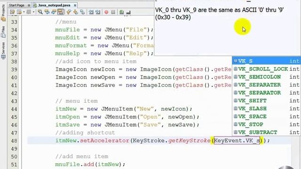The width and height of the screenshot is (301, 169).
Task: Click the greyed Forward navigation icon
Action: [x=29, y=12]
